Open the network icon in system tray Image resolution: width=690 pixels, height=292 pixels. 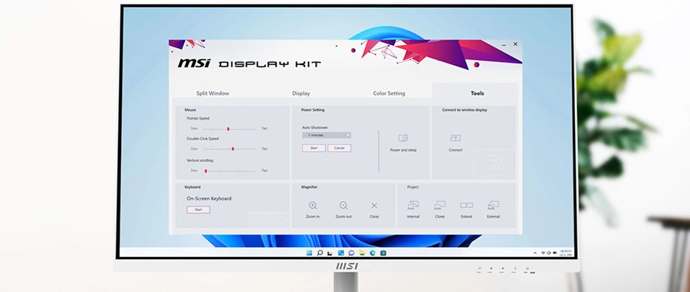(x=544, y=253)
